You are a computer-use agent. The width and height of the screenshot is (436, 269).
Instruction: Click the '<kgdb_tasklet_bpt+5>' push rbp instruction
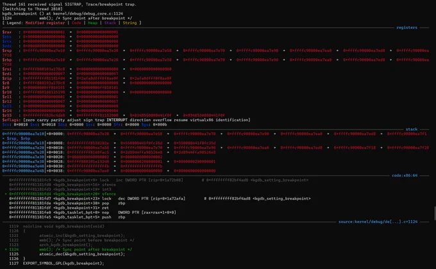coord(67,217)
